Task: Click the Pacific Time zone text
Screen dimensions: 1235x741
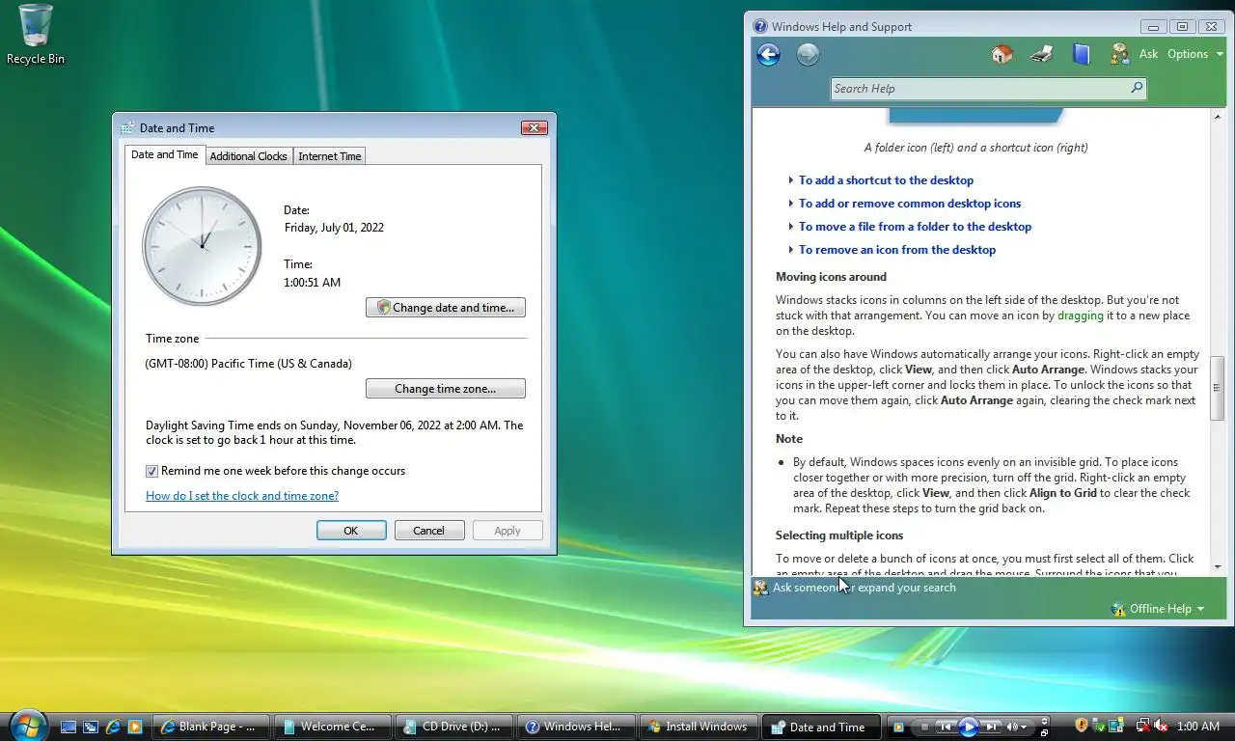Action: [249, 364]
